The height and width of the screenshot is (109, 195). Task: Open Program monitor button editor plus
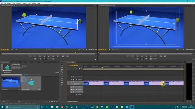pos(193,59)
